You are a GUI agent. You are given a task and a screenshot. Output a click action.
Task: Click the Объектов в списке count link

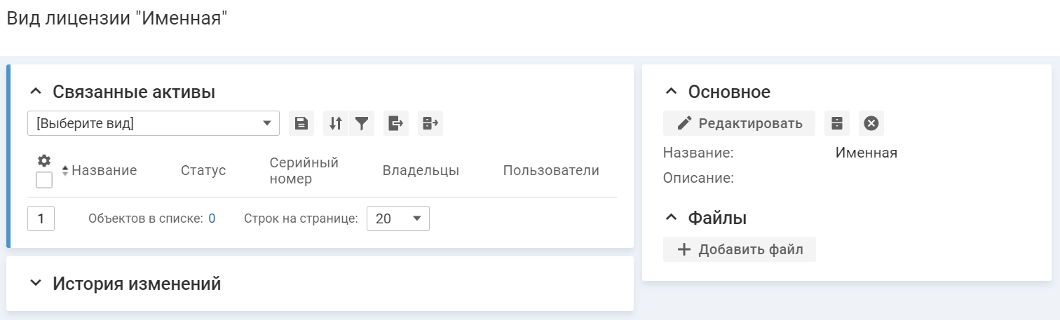click(212, 218)
